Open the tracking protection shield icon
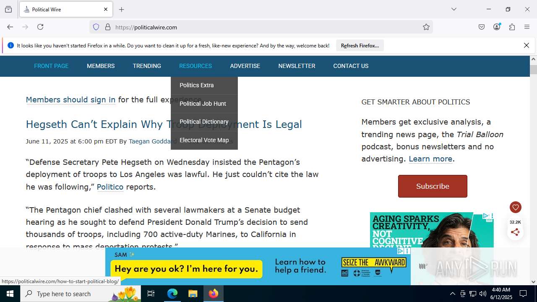Image resolution: width=537 pixels, height=302 pixels. click(x=96, y=27)
